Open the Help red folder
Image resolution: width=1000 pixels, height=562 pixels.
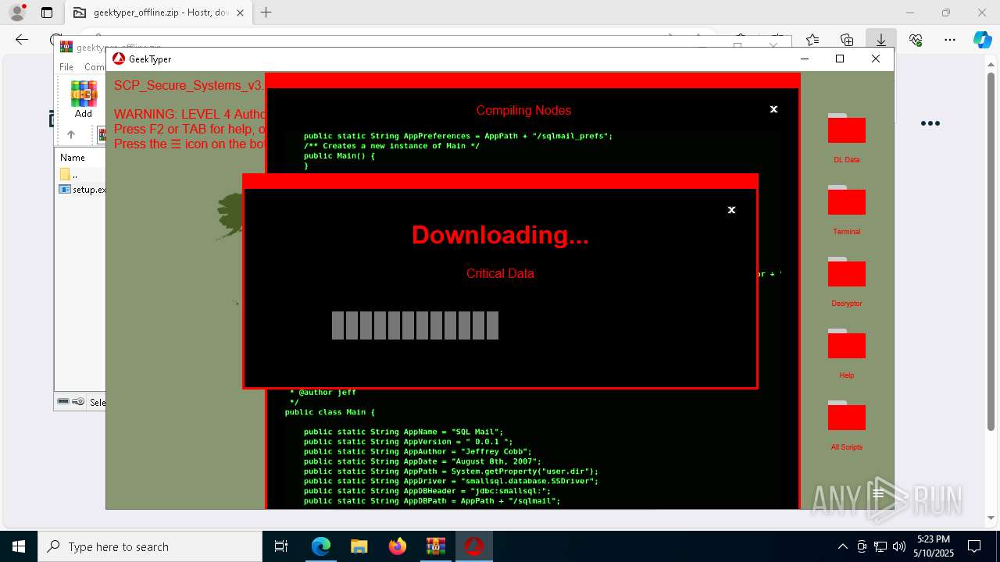(x=846, y=344)
